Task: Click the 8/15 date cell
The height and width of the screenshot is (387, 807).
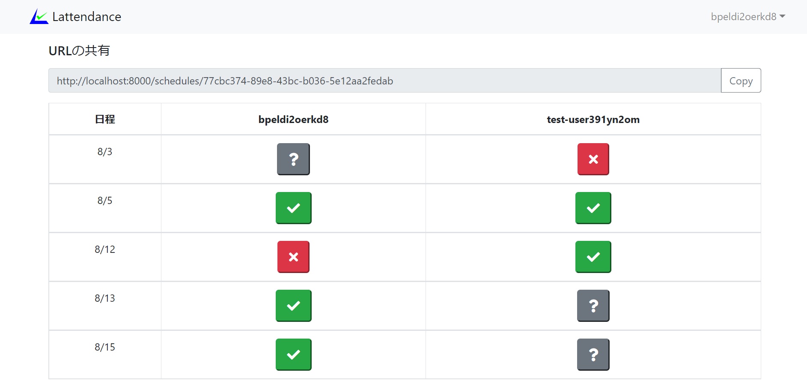Action: click(x=105, y=354)
